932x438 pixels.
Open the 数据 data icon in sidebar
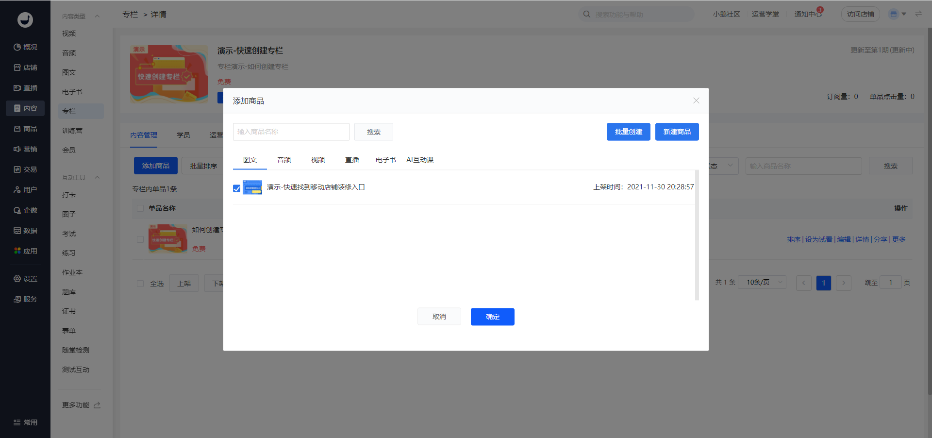tap(17, 231)
